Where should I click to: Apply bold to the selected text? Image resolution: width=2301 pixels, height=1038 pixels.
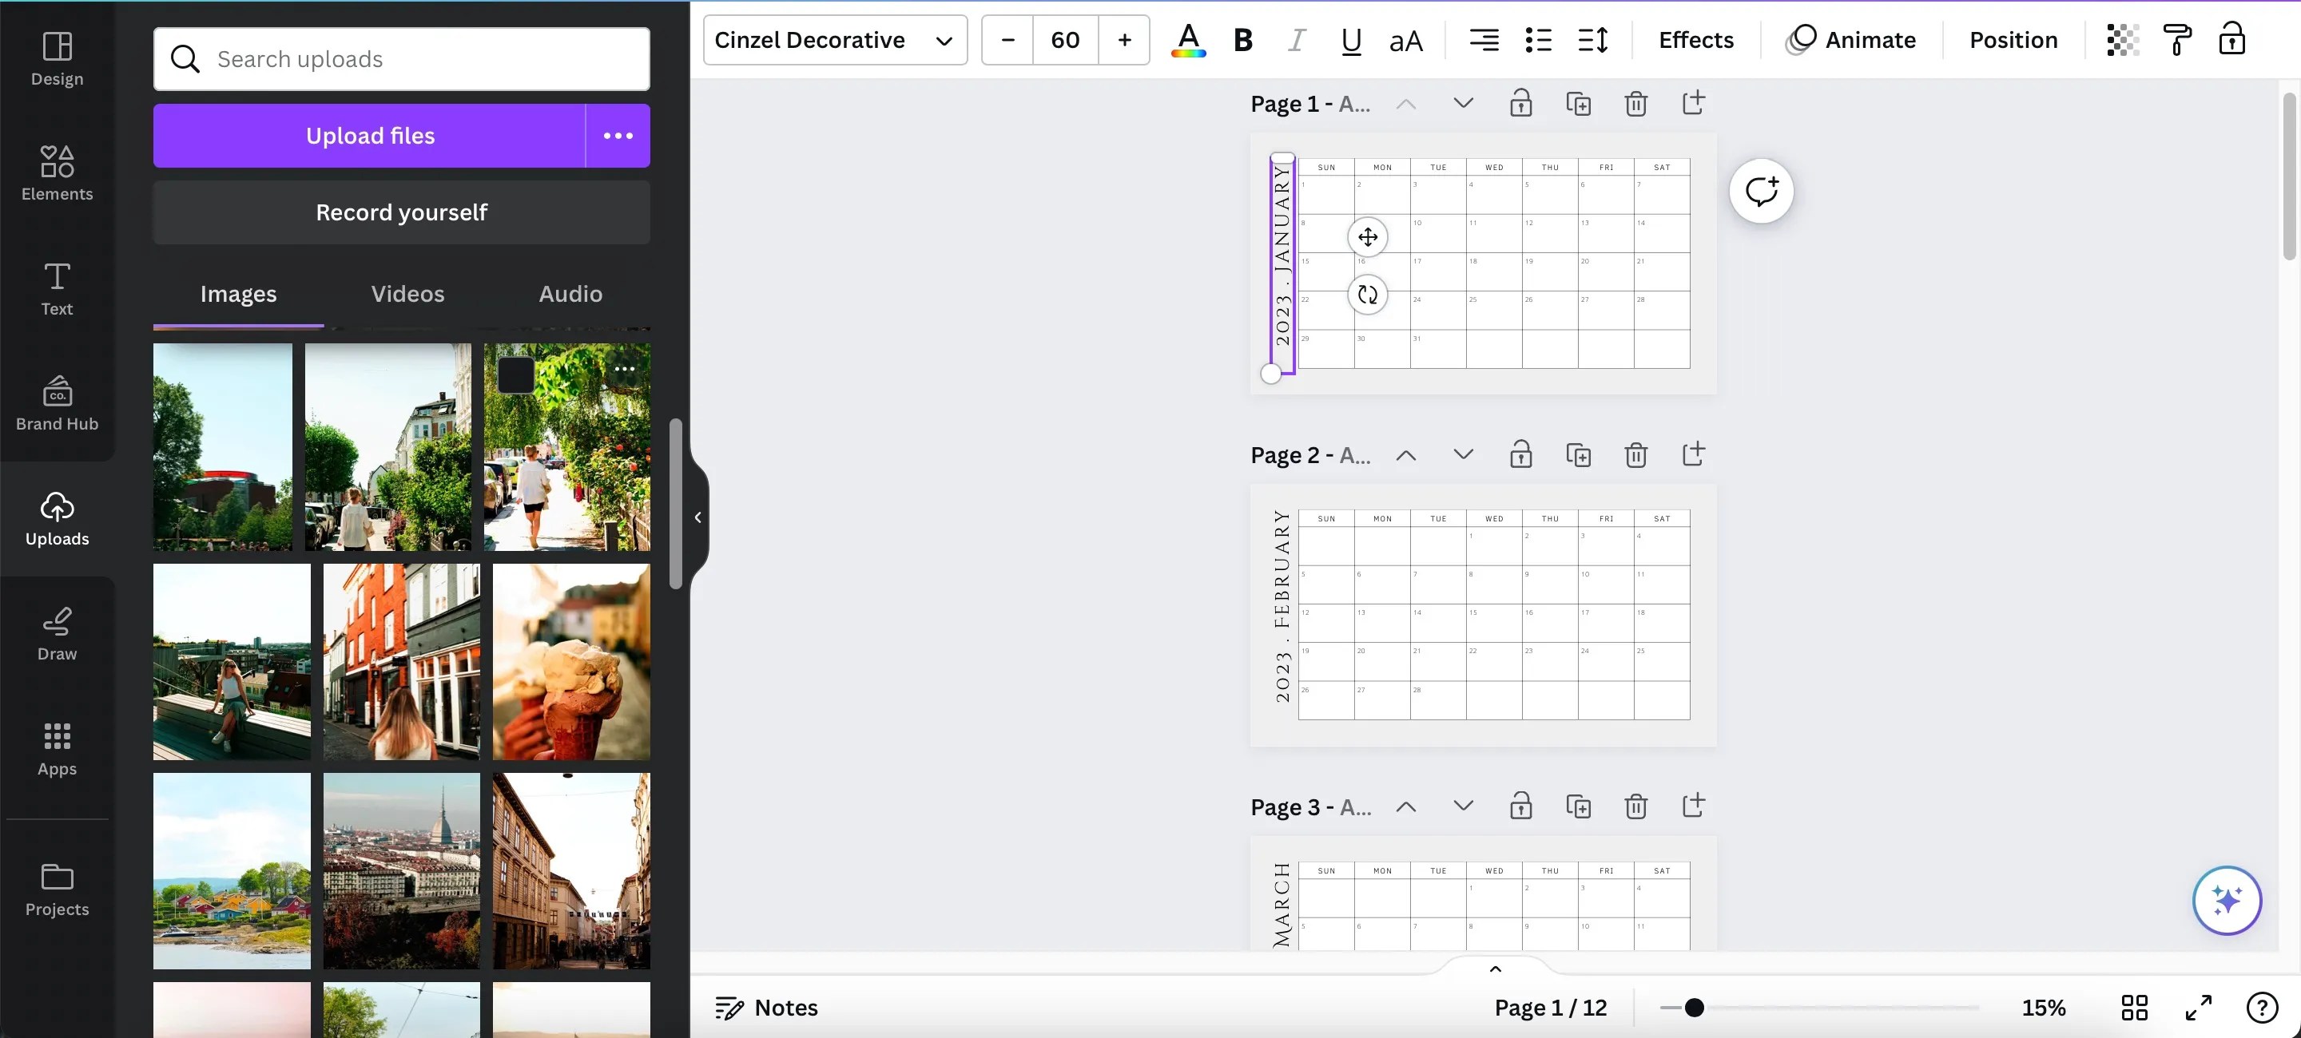click(1242, 39)
